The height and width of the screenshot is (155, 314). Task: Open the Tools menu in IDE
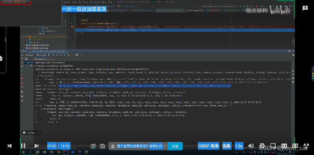[86, 2]
